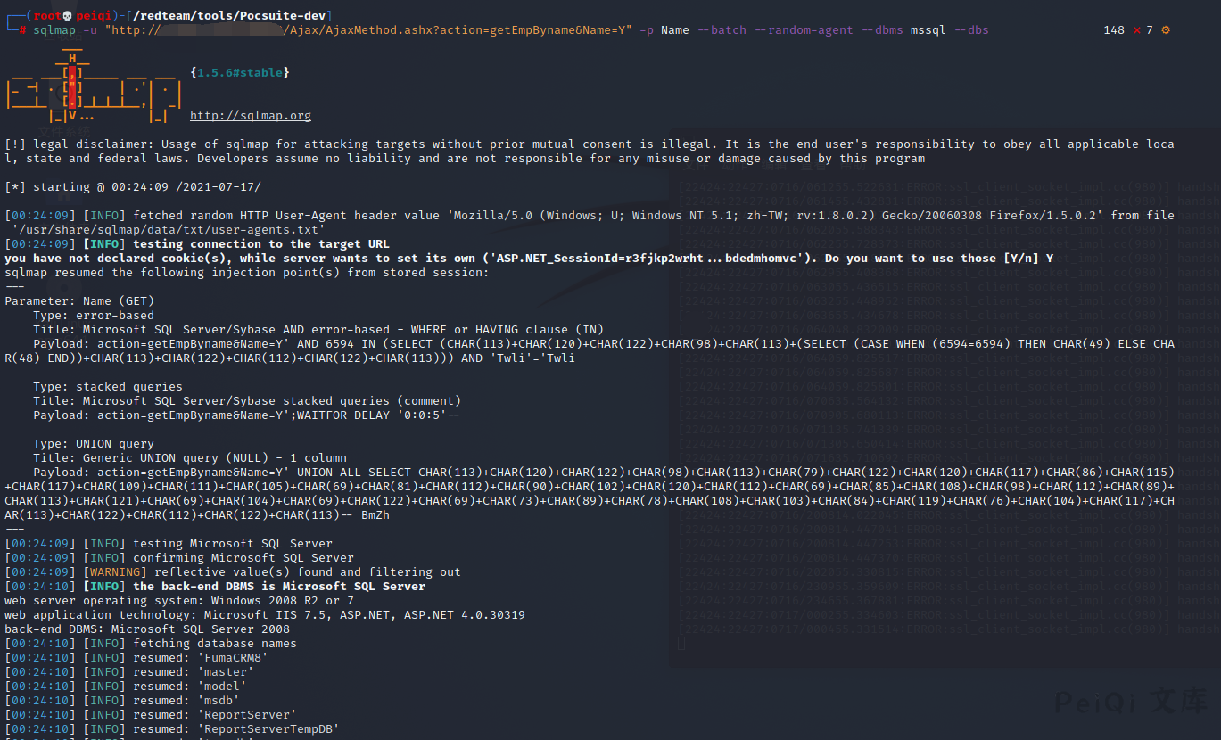The width and height of the screenshot is (1221, 740).
Task: Click 'confirming Microsoft SQL Server' info line
Action: pyautogui.click(x=179, y=558)
